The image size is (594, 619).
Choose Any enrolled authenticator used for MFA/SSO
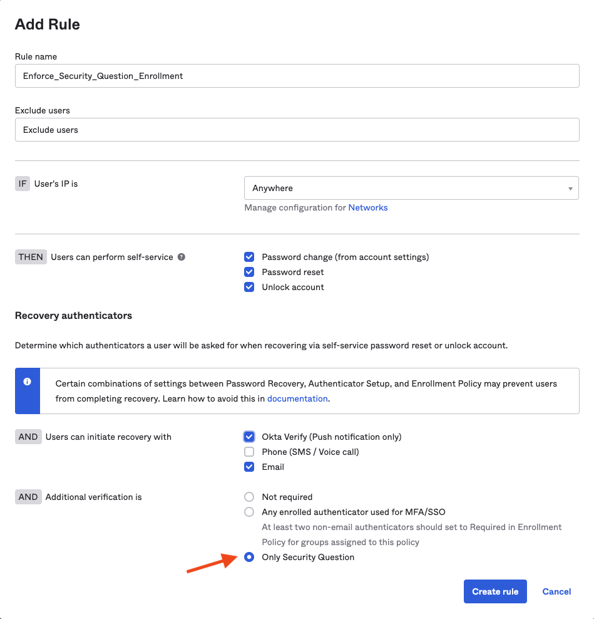click(249, 512)
